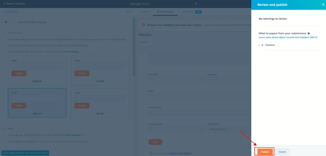This screenshot has height=156, width=326.
Task: Click the Phone number field in preview
Action: [x=200, y=113]
